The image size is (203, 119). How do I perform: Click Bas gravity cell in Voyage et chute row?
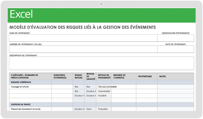[x=90, y=87]
